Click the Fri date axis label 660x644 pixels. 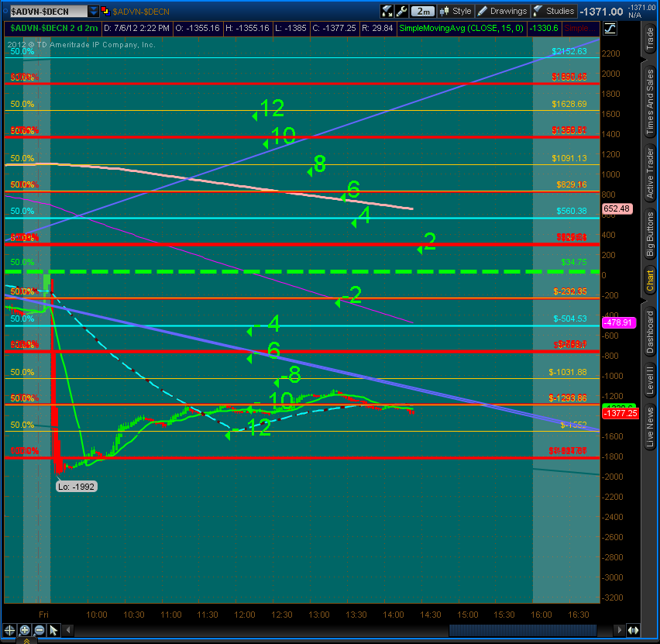coord(43,615)
